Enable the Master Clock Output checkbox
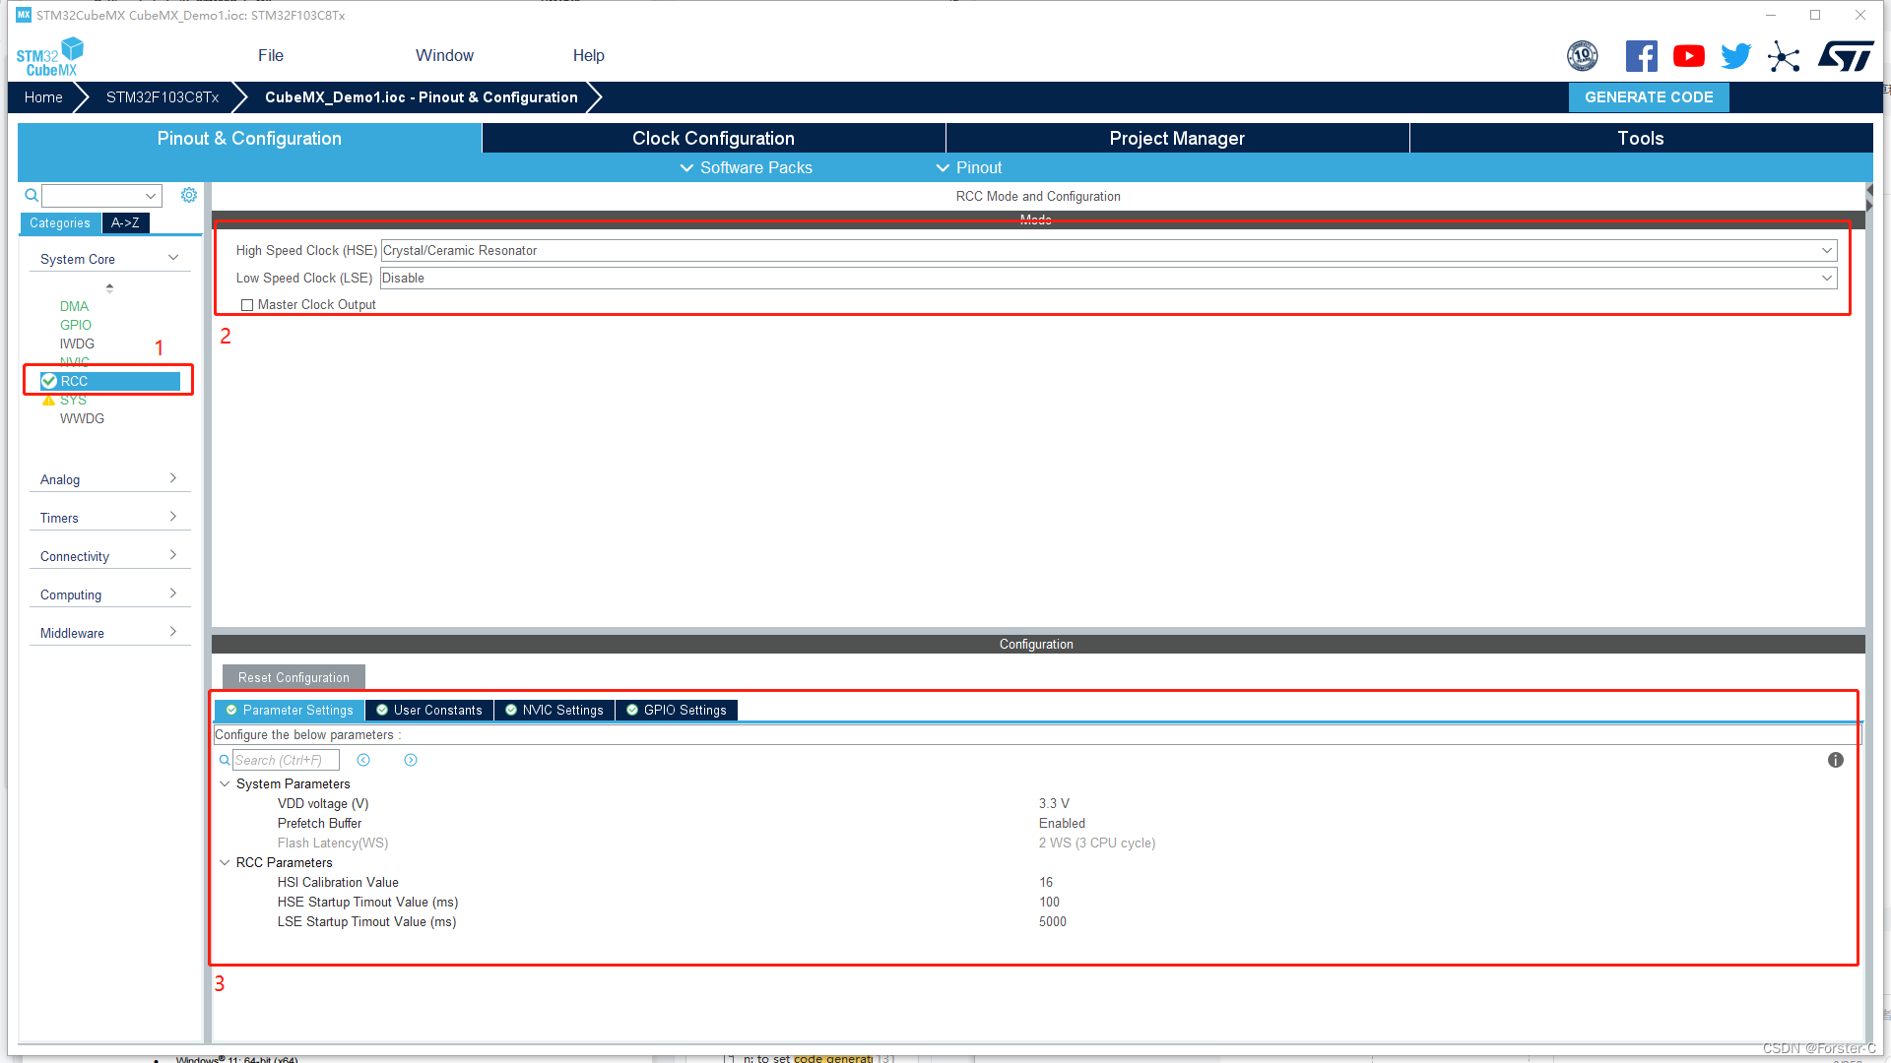The height and width of the screenshot is (1063, 1891). click(247, 305)
